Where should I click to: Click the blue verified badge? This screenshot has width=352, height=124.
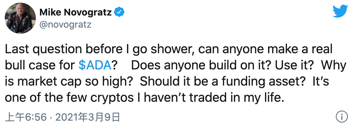point(119,12)
